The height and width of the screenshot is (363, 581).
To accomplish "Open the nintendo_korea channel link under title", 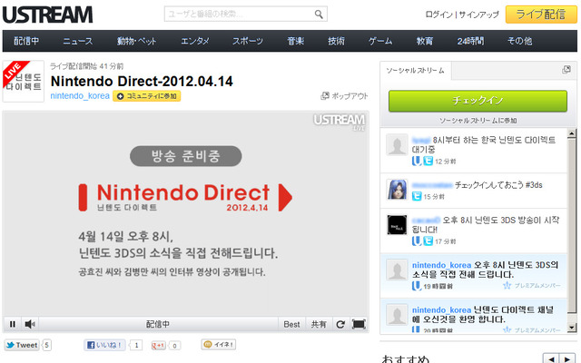I will [80, 96].
